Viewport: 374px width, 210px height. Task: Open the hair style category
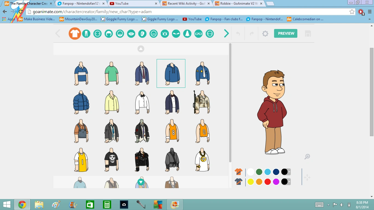point(109,33)
